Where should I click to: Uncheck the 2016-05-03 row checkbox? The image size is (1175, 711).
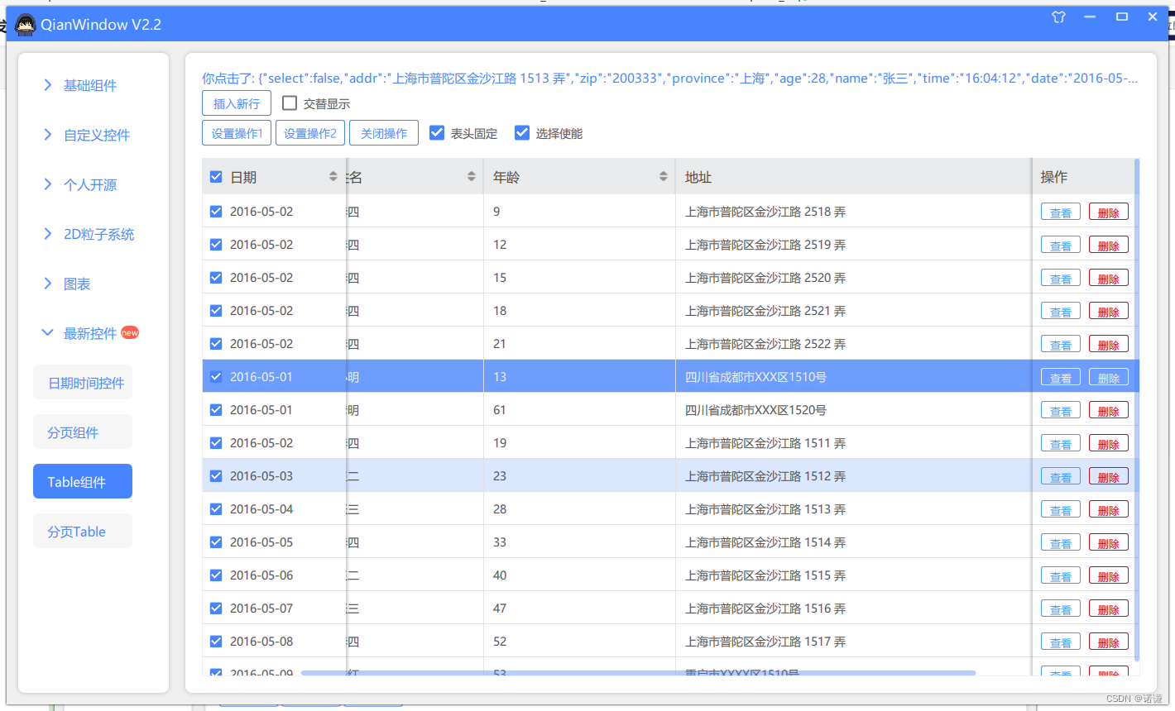[x=216, y=475]
